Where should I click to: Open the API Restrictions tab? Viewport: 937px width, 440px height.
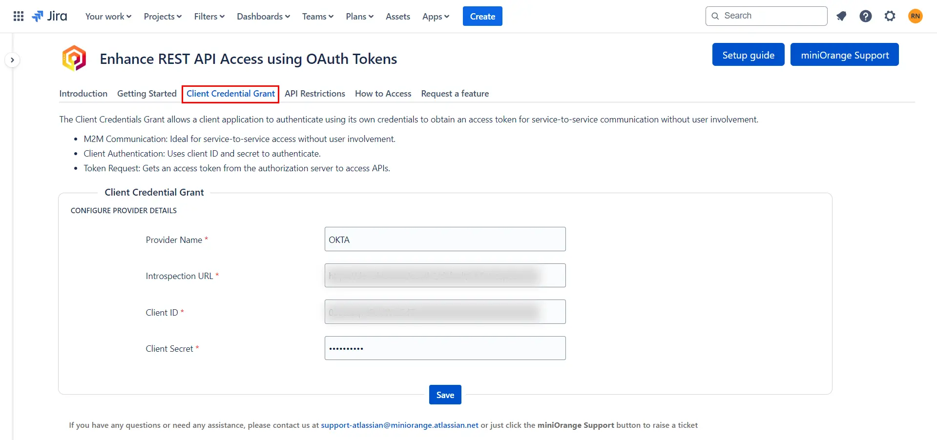(315, 94)
